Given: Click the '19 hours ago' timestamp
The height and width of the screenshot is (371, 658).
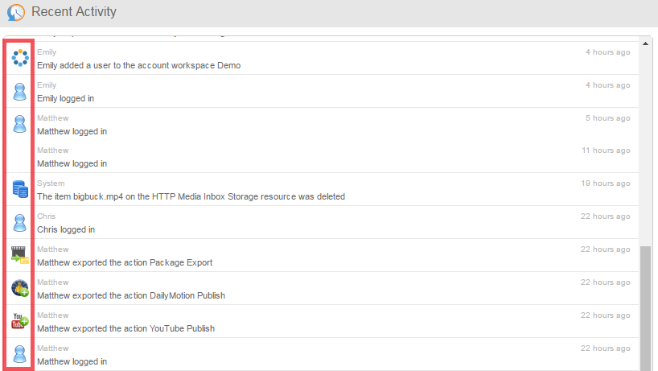Looking at the screenshot, I should coord(606,183).
